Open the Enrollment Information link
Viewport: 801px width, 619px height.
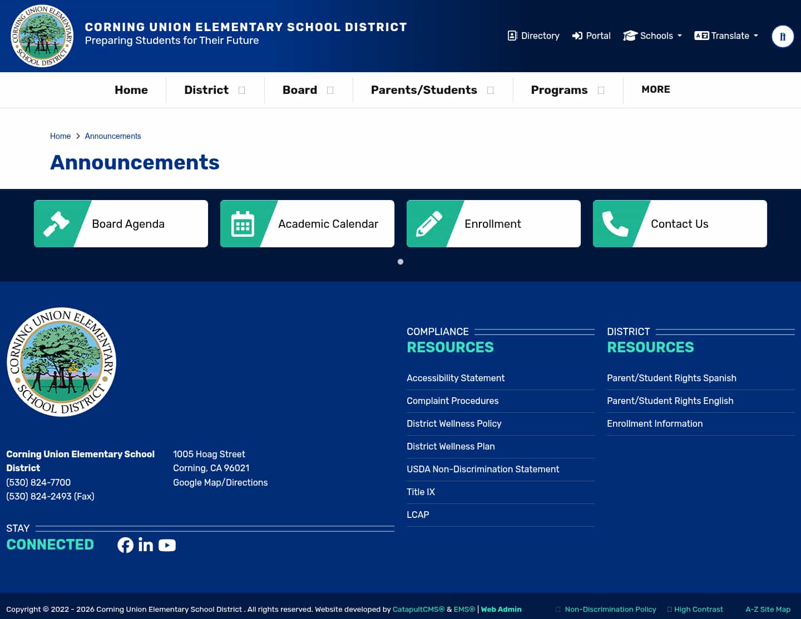[655, 423]
